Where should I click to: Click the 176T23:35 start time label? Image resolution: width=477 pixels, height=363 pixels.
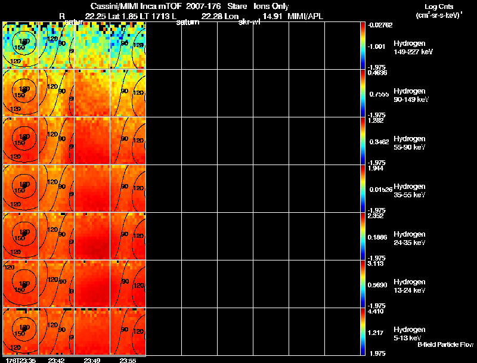click(x=18, y=359)
